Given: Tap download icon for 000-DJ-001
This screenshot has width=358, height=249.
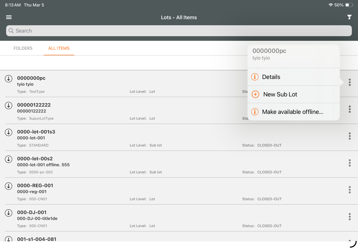Looking at the screenshot, I should tap(9, 213).
